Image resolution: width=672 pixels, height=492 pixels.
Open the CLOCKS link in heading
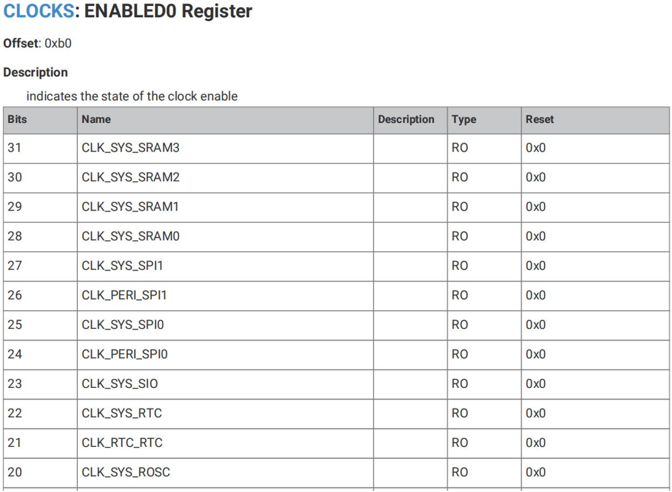point(39,11)
